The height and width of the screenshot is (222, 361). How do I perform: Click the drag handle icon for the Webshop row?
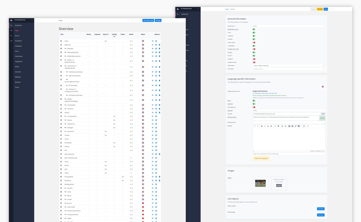(61, 48)
